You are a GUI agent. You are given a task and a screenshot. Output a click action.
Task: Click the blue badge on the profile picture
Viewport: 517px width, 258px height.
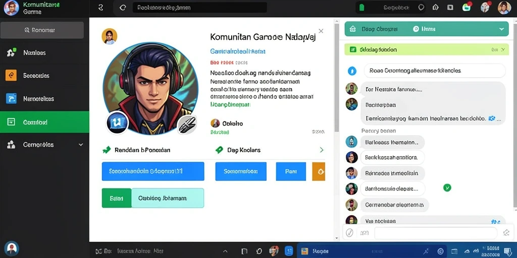[x=117, y=122]
